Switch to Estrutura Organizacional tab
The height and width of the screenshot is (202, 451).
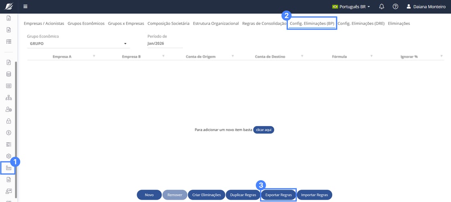(x=216, y=24)
